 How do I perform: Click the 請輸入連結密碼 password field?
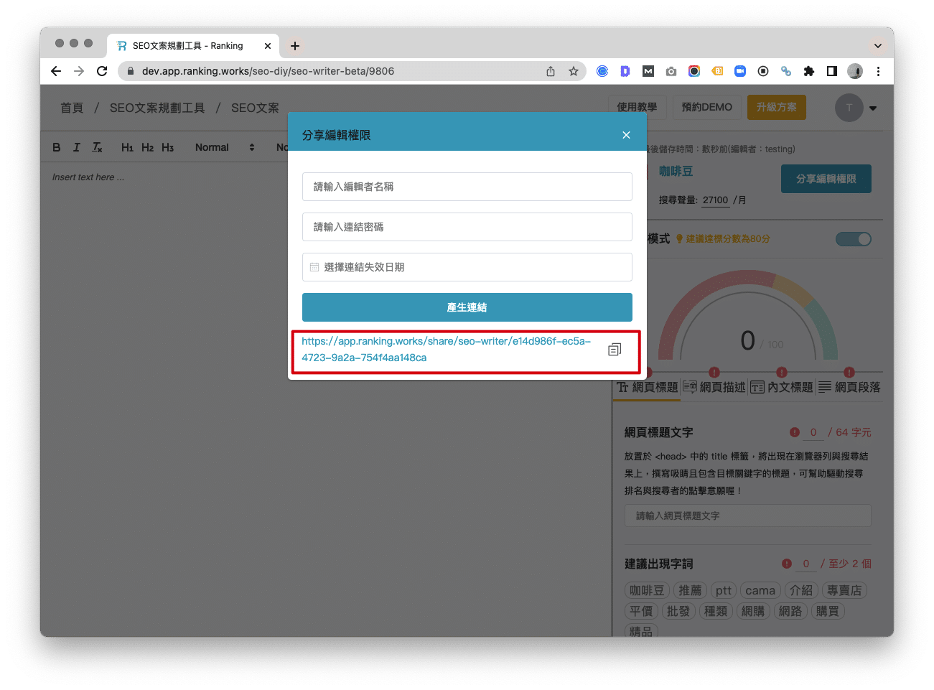[x=467, y=227]
